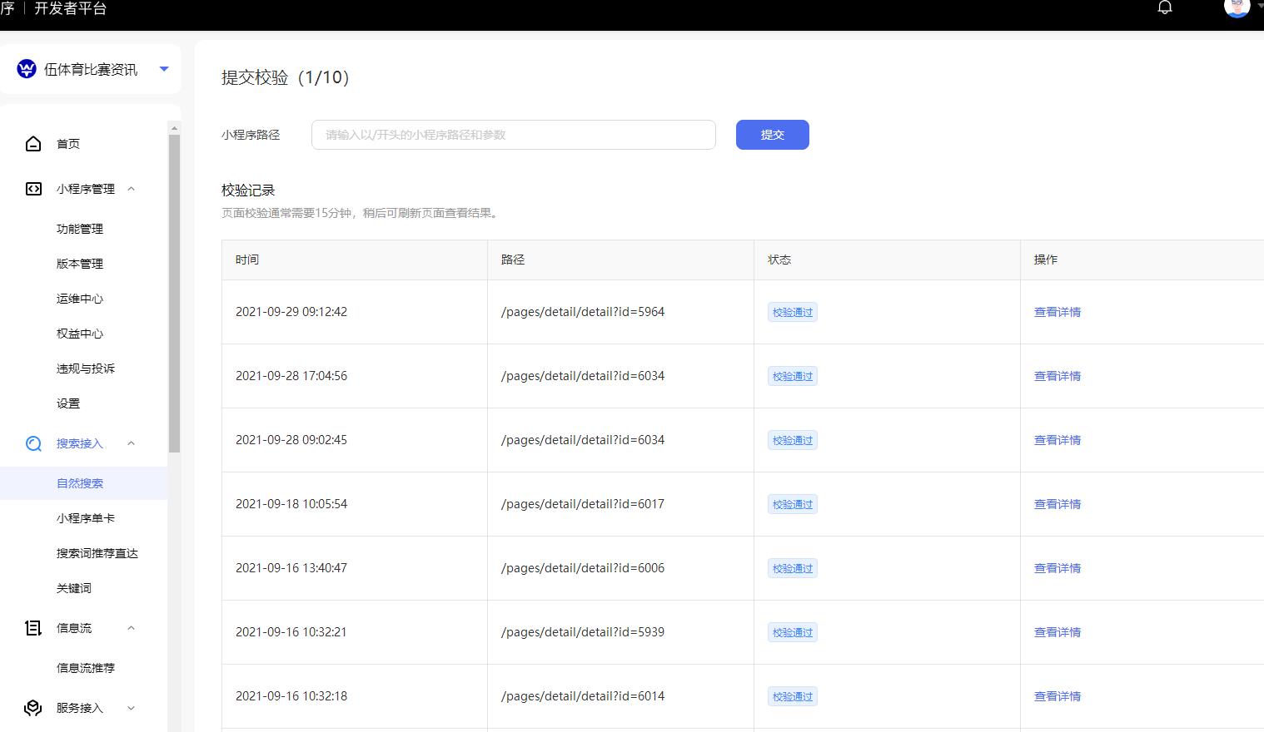Collapse the 小程序管理 menu chevron
This screenshot has width=1264, height=732.
pyautogui.click(x=131, y=189)
